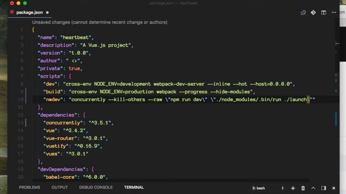Open the editor More Actions ellipsis menu
346x194 pixels.
(334, 12)
